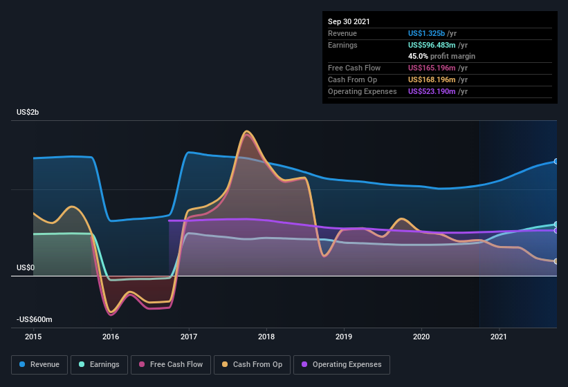Click the blue Revenue legend dot
The image size is (568, 387).
coord(22,364)
